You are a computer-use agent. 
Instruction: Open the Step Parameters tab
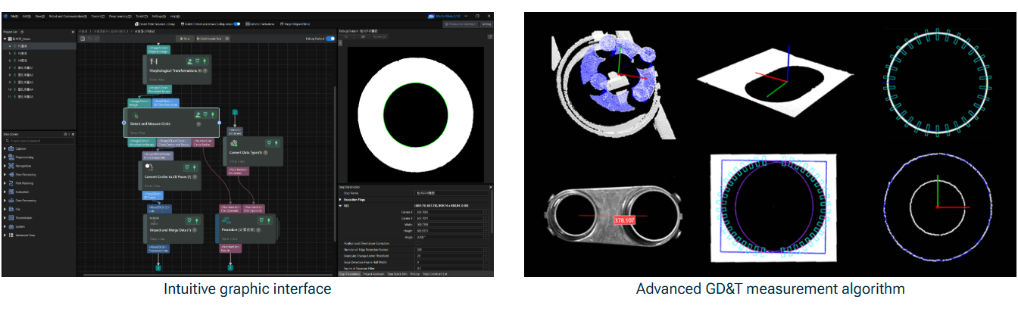pos(350,273)
